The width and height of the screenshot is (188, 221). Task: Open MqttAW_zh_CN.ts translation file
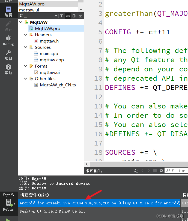click(x=58, y=85)
